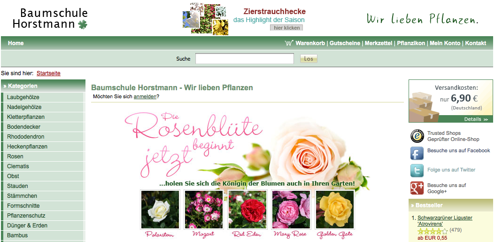The image size is (495, 242).
Task: Click the Liguster star rating
Action: point(433,231)
